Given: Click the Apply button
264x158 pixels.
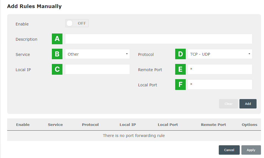Looking at the screenshot, I should pyautogui.click(x=251, y=150).
